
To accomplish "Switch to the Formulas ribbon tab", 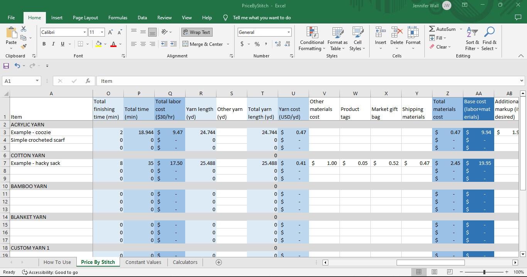I will click(118, 17).
